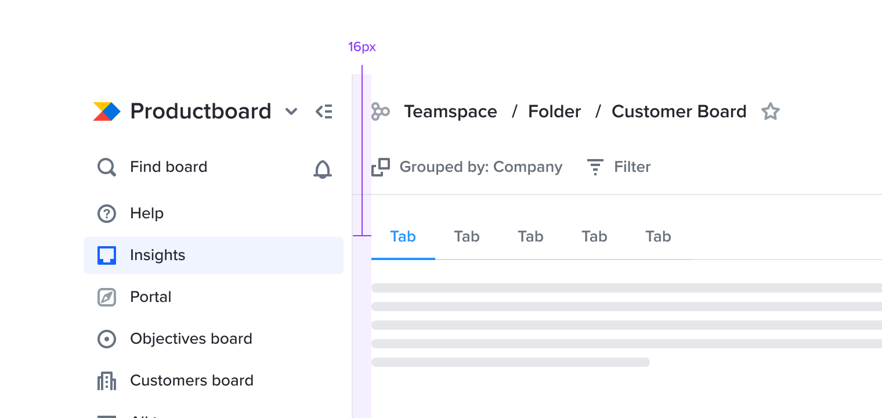Collapse the sidebar using the collapse icon
This screenshot has width=882, height=418.
[324, 111]
